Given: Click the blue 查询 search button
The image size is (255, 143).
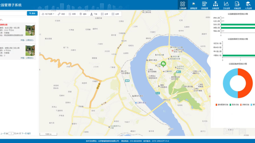Looking at the screenshot, I should tap(32, 13).
